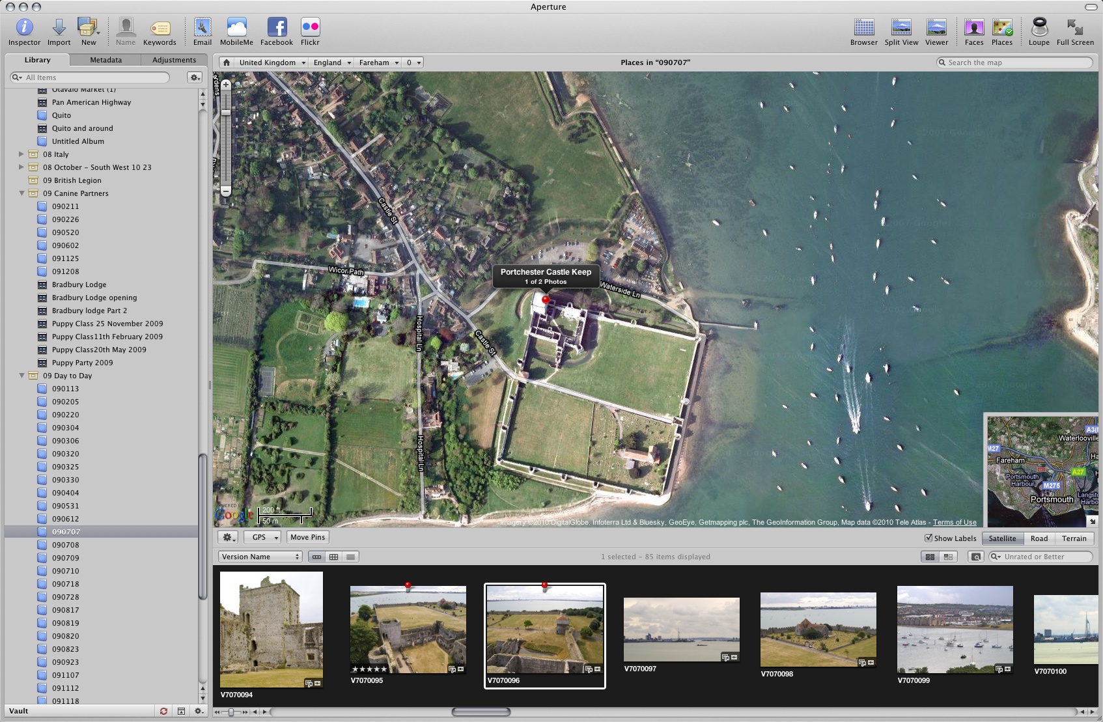Click the map Home icon

pos(226,62)
